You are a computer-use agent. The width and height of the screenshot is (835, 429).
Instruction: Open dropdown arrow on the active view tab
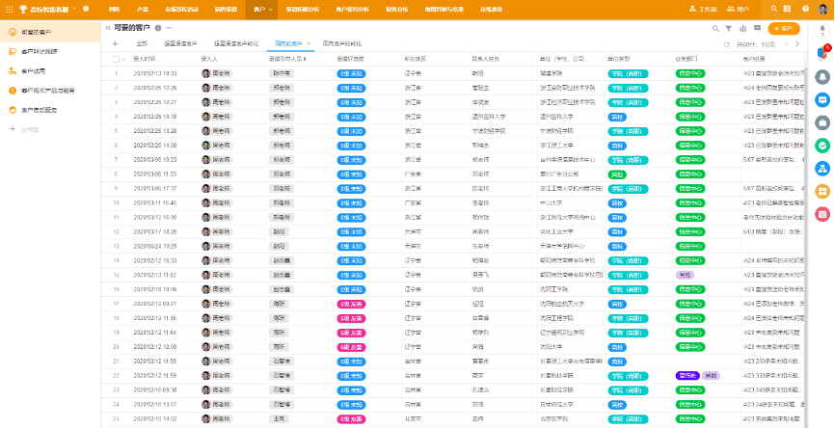309,43
